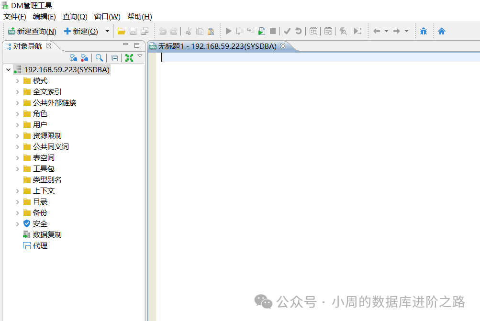The width and height of the screenshot is (480, 321).
Task: Click the 新建(O) toolbar button
Action: click(x=81, y=31)
